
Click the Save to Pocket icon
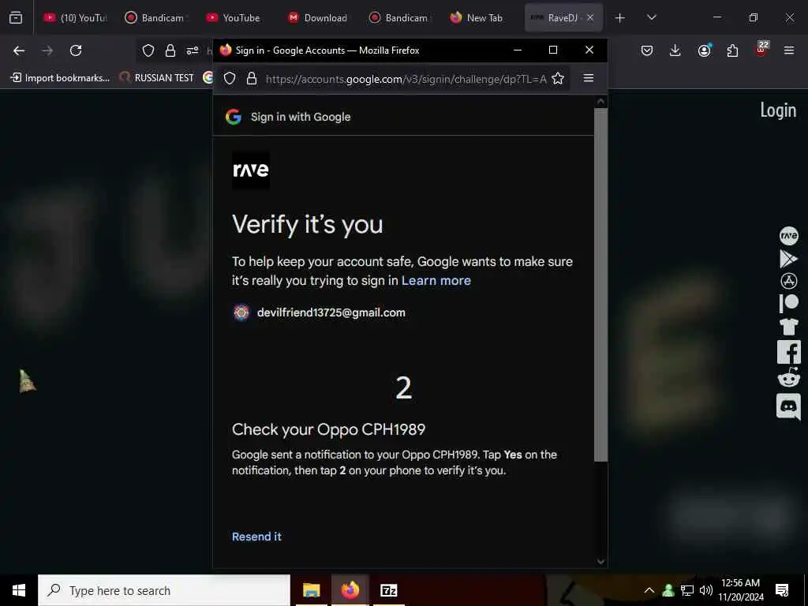[x=647, y=50]
